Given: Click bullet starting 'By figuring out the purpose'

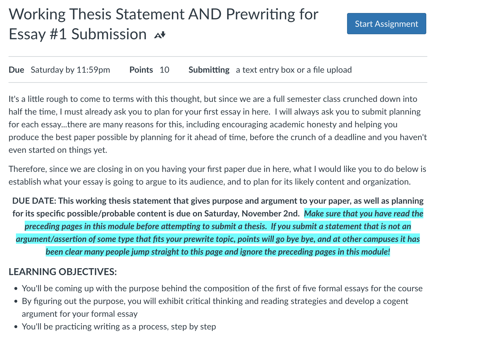Looking at the screenshot, I should [215, 307].
